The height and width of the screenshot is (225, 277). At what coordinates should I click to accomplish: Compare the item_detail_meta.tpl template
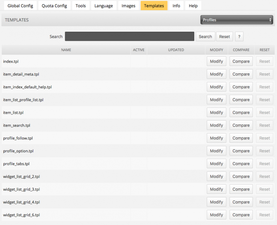[x=241, y=74]
